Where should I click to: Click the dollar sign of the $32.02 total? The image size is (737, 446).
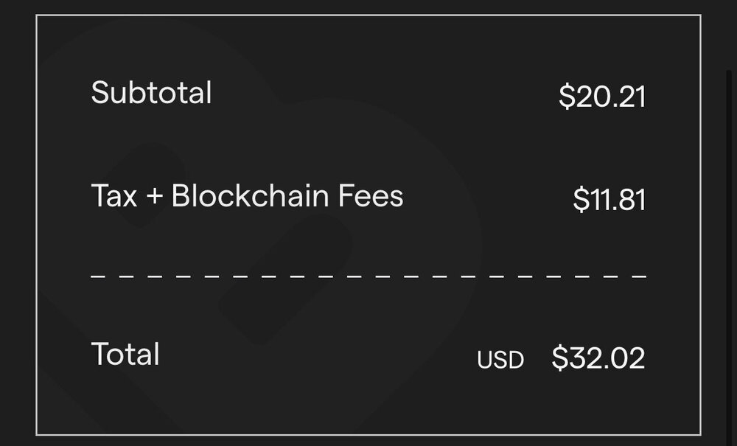point(559,358)
